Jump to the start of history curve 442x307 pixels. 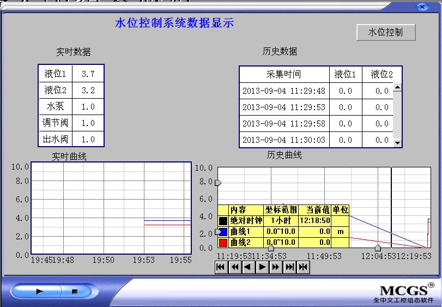(221, 267)
